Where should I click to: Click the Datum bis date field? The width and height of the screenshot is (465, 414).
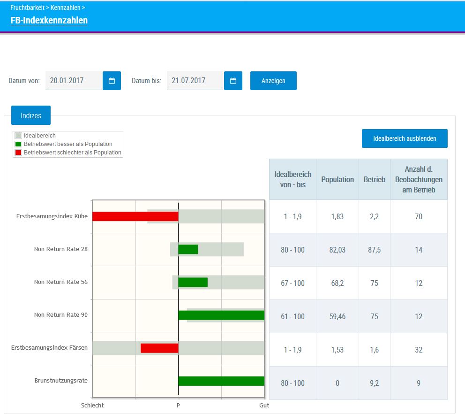(195, 81)
